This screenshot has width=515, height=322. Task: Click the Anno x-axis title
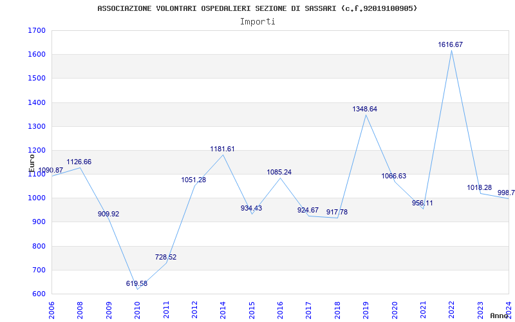(x=499, y=316)
